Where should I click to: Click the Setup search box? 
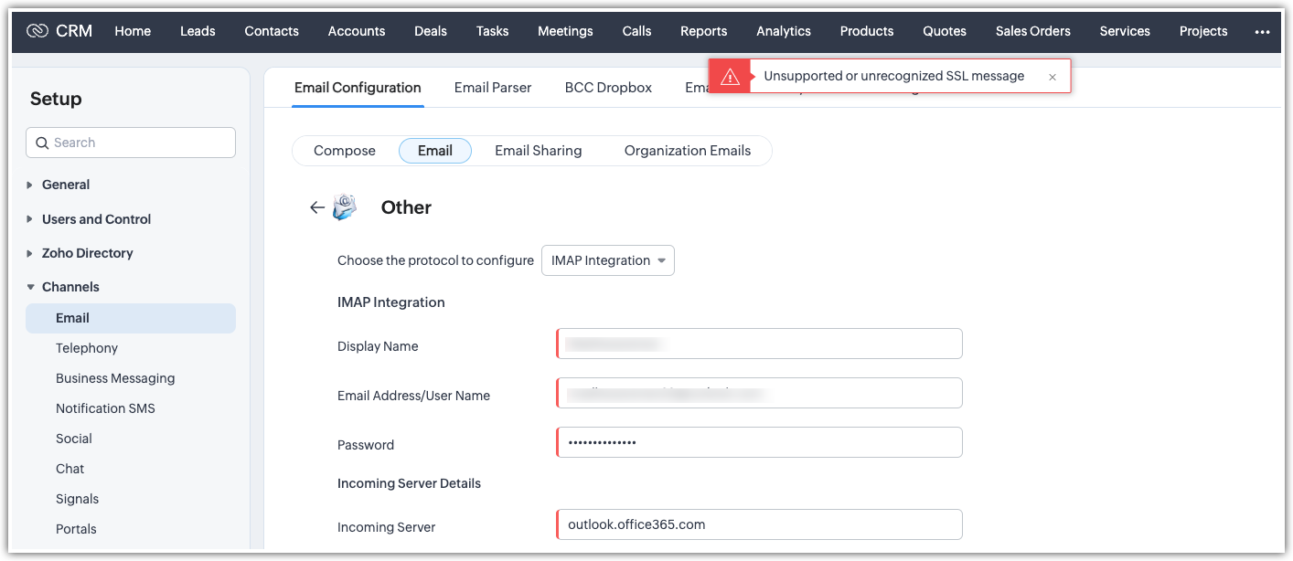pos(131,143)
